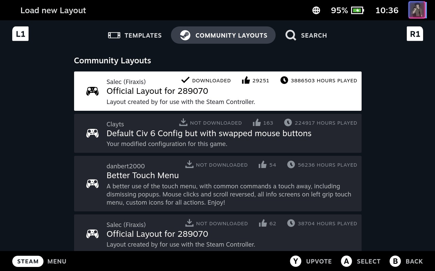Switch to Community Layouts tab
This screenshot has height=271, width=435.
coord(223,35)
